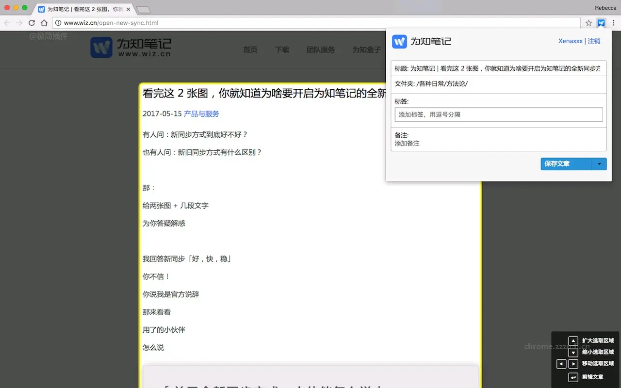Click the site info icon before the URL
This screenshot has height=388, width=621.
[58, 23]
